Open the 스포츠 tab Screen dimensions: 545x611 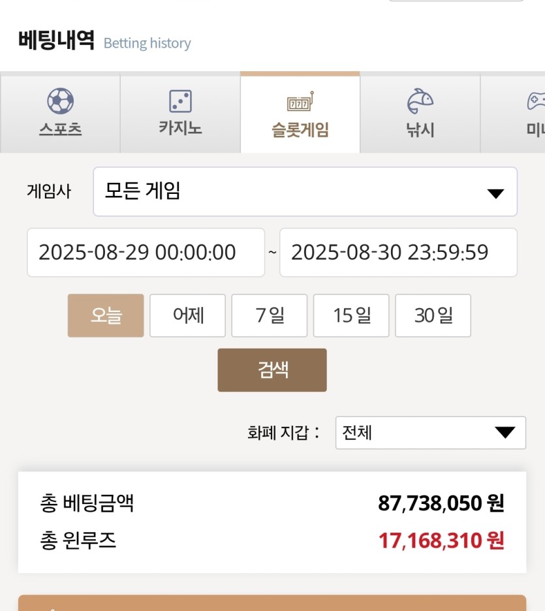pos(61,114)
